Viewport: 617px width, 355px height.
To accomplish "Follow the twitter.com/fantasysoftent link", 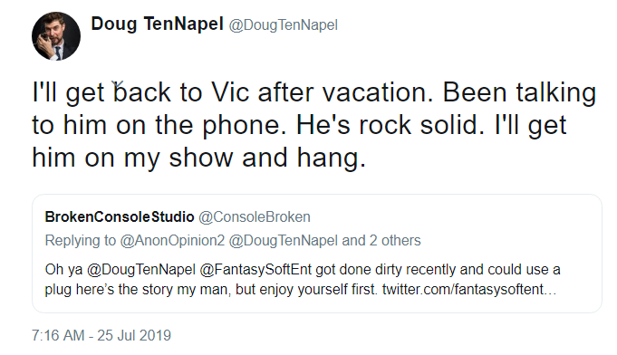I will [x=469, y=290].
